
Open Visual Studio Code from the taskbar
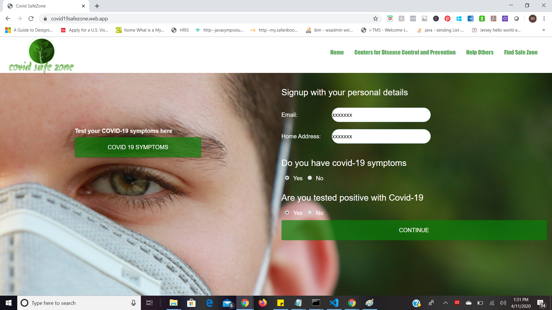click(x=334, y=303)
